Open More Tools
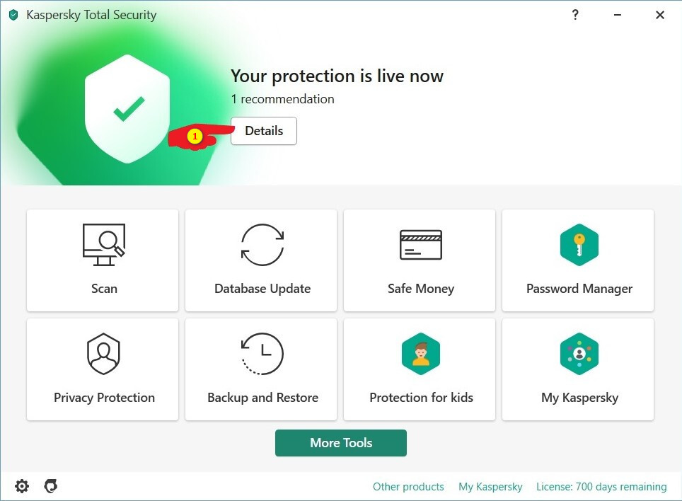This screenshot has width=682, height=501. point(341,443)
